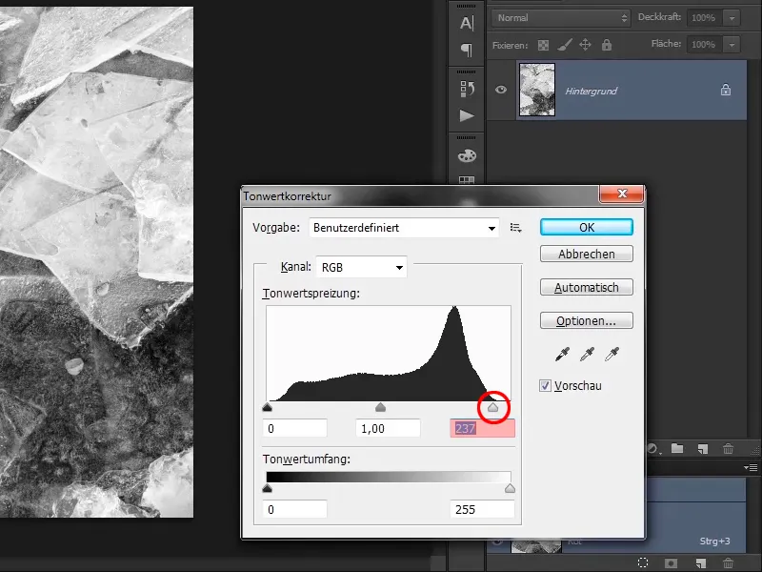Click the Hintergrund layer name
Screen dimensions: 762x572
591,91
